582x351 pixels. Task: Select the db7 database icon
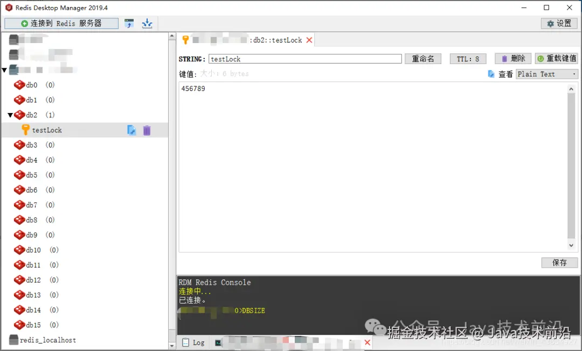tap(19, 205)
